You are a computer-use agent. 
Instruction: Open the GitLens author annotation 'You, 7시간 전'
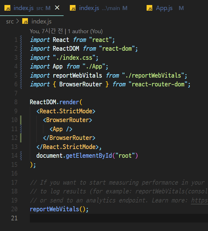click(x=46, y=31)
